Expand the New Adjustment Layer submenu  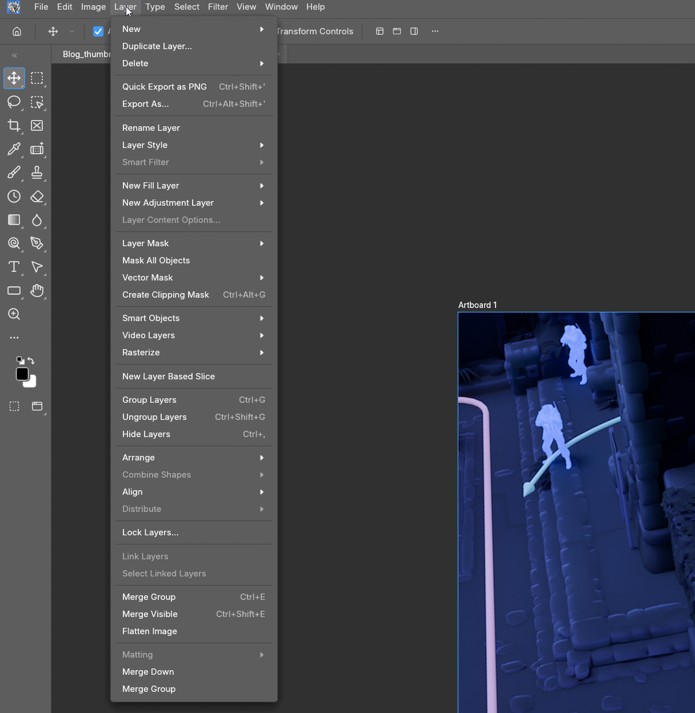(194, 203)
